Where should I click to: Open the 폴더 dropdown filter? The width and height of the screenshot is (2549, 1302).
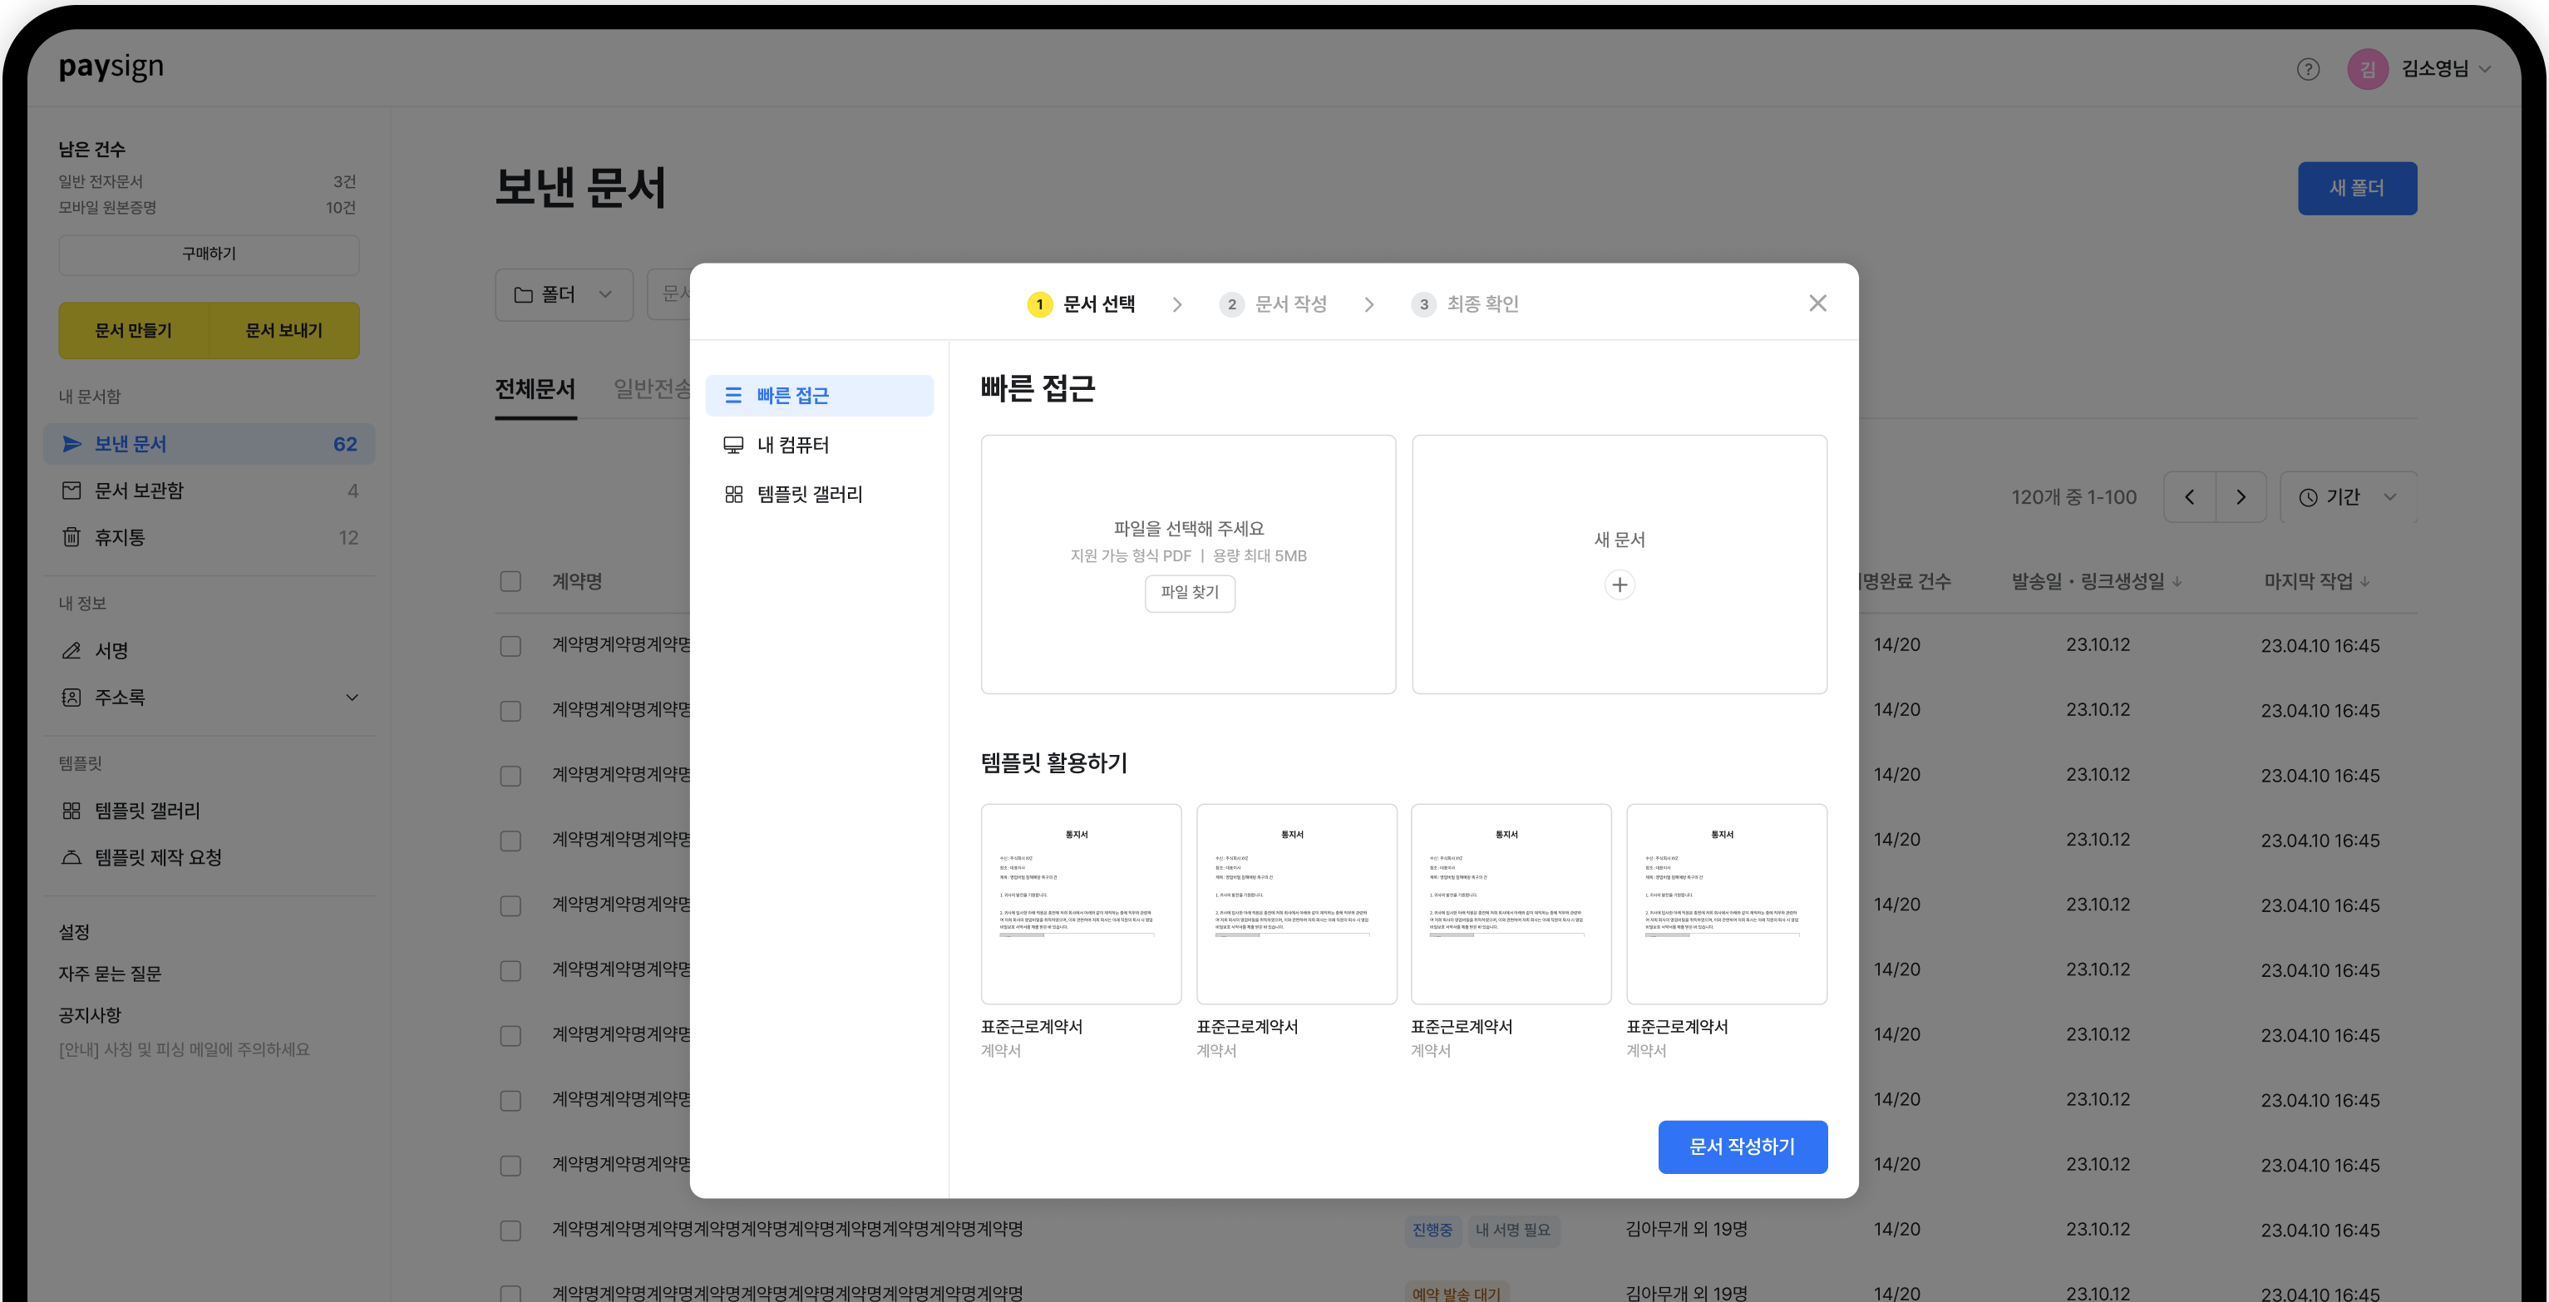pyautogui.click(x=563, y=295)
